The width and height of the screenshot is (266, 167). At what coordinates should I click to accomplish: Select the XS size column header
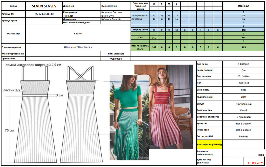[x=154, y=4]
